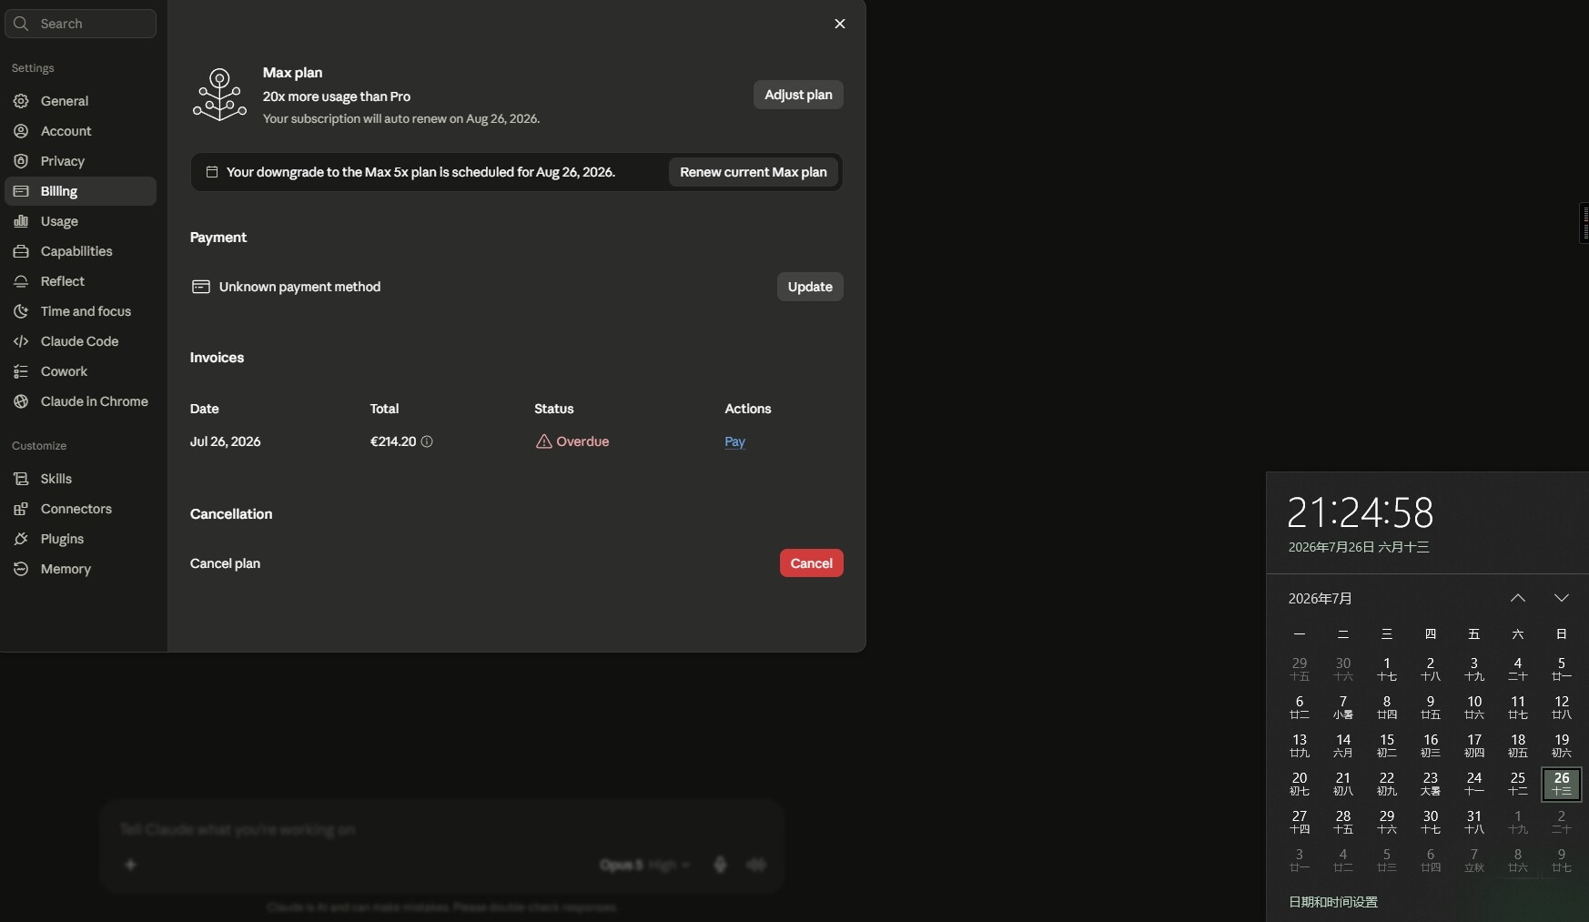The width and height of the screenshot is (1589, 922).
Task: Click the Search settings field
Action: tap(81, 24)
